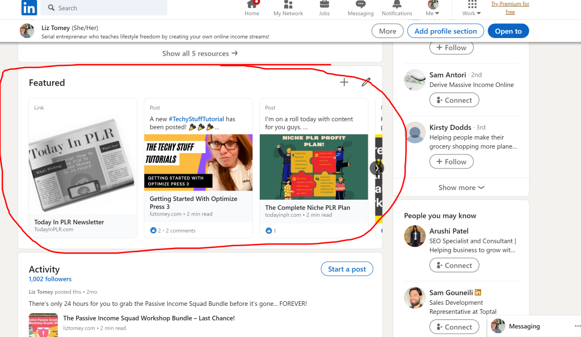Click the Search input field
Screen dimensions: 581x337
click(x=104, y=8)
